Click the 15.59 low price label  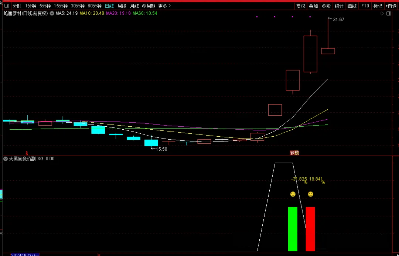161,149
